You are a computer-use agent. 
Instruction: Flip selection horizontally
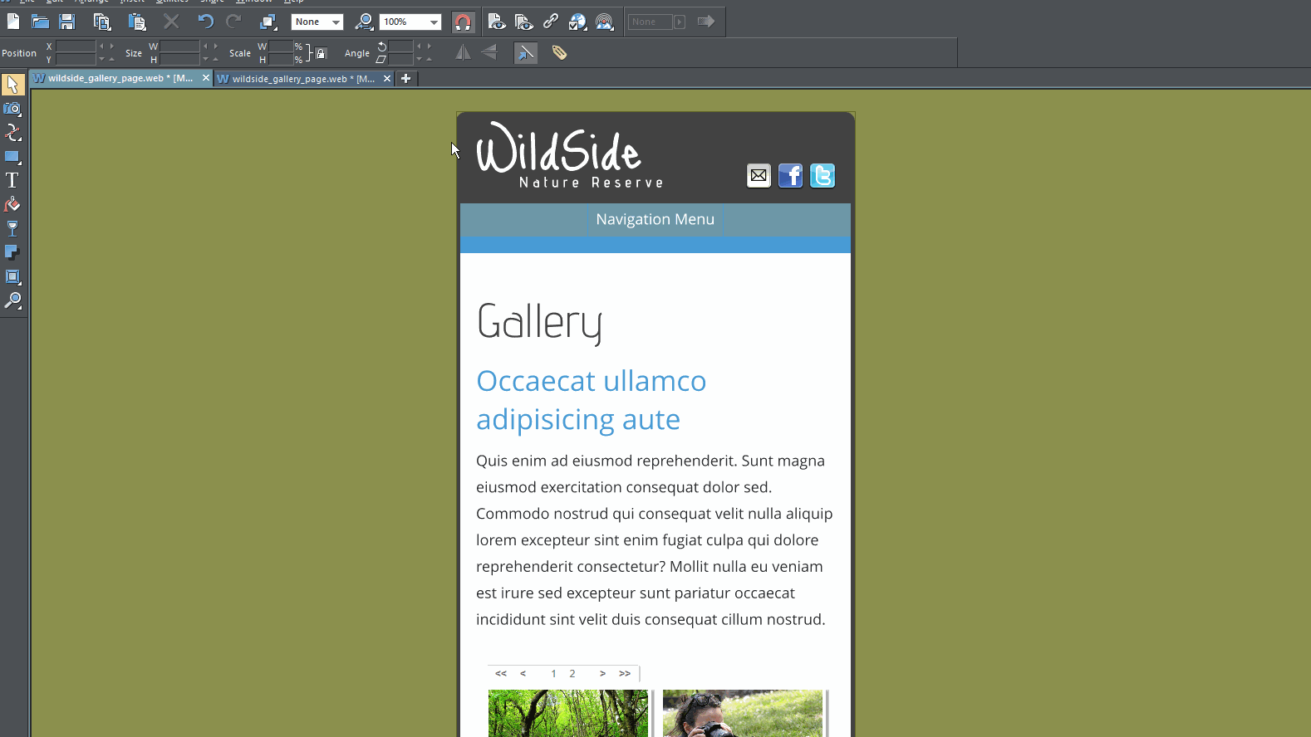[x=463, y=52]
